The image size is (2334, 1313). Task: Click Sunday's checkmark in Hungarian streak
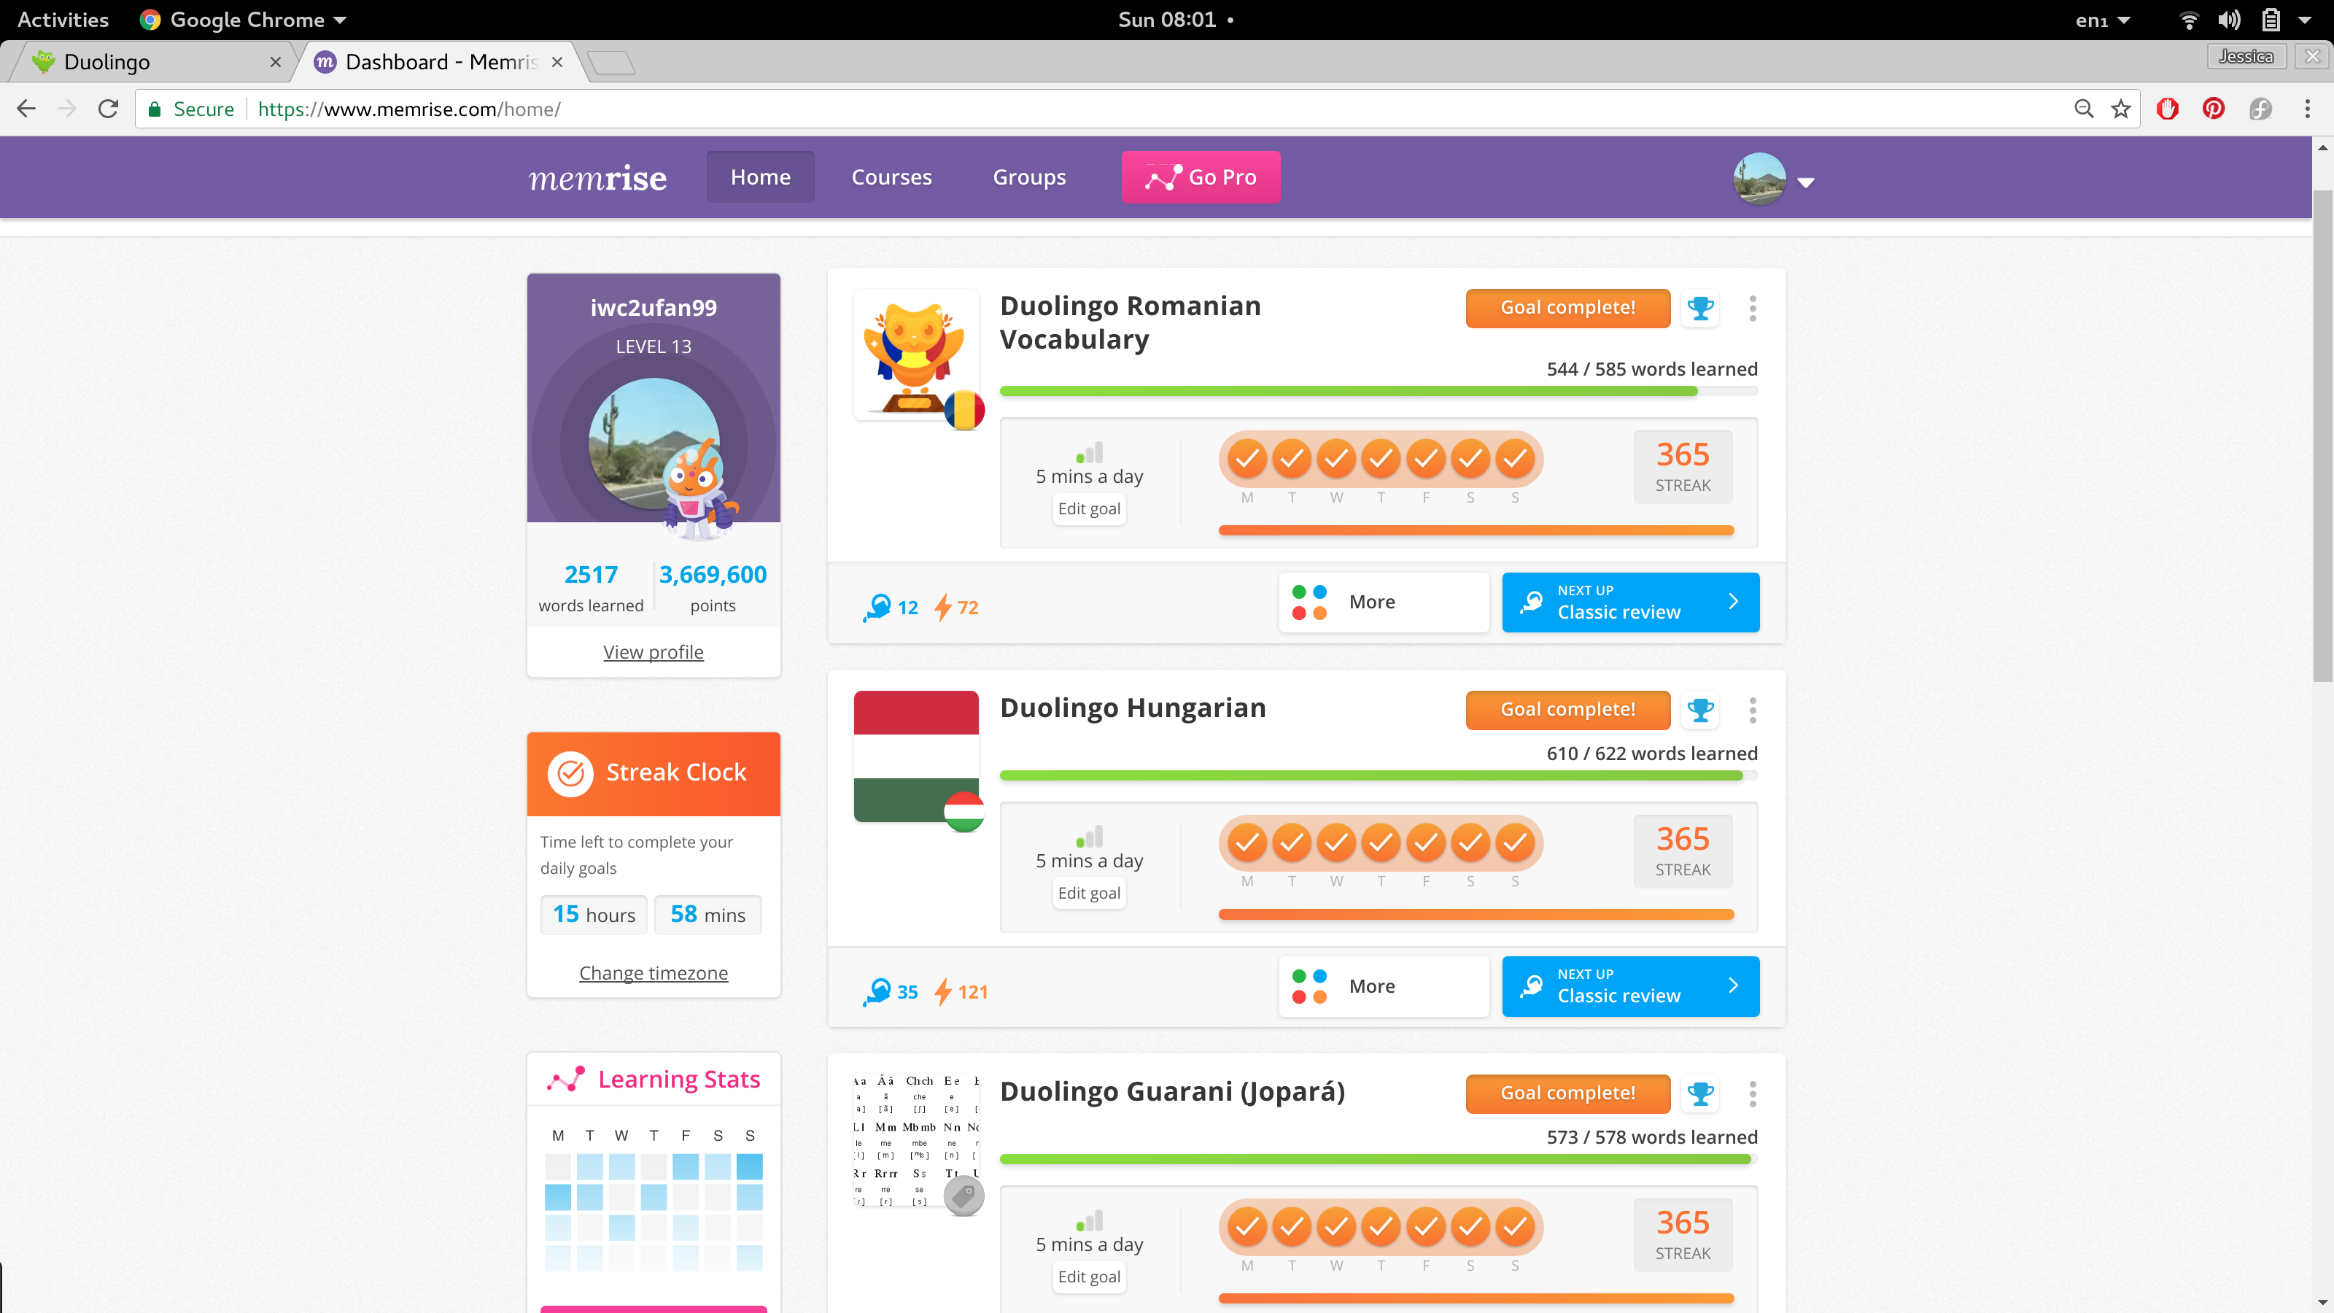click(1515, 843)
